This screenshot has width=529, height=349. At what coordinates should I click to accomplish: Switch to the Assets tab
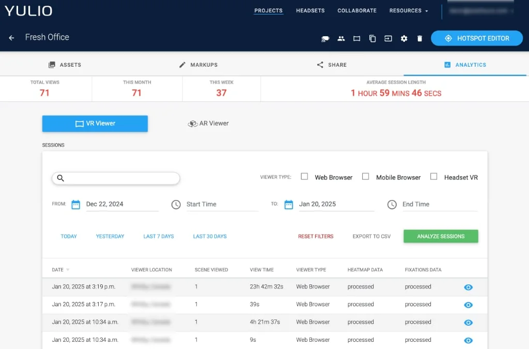65,65
